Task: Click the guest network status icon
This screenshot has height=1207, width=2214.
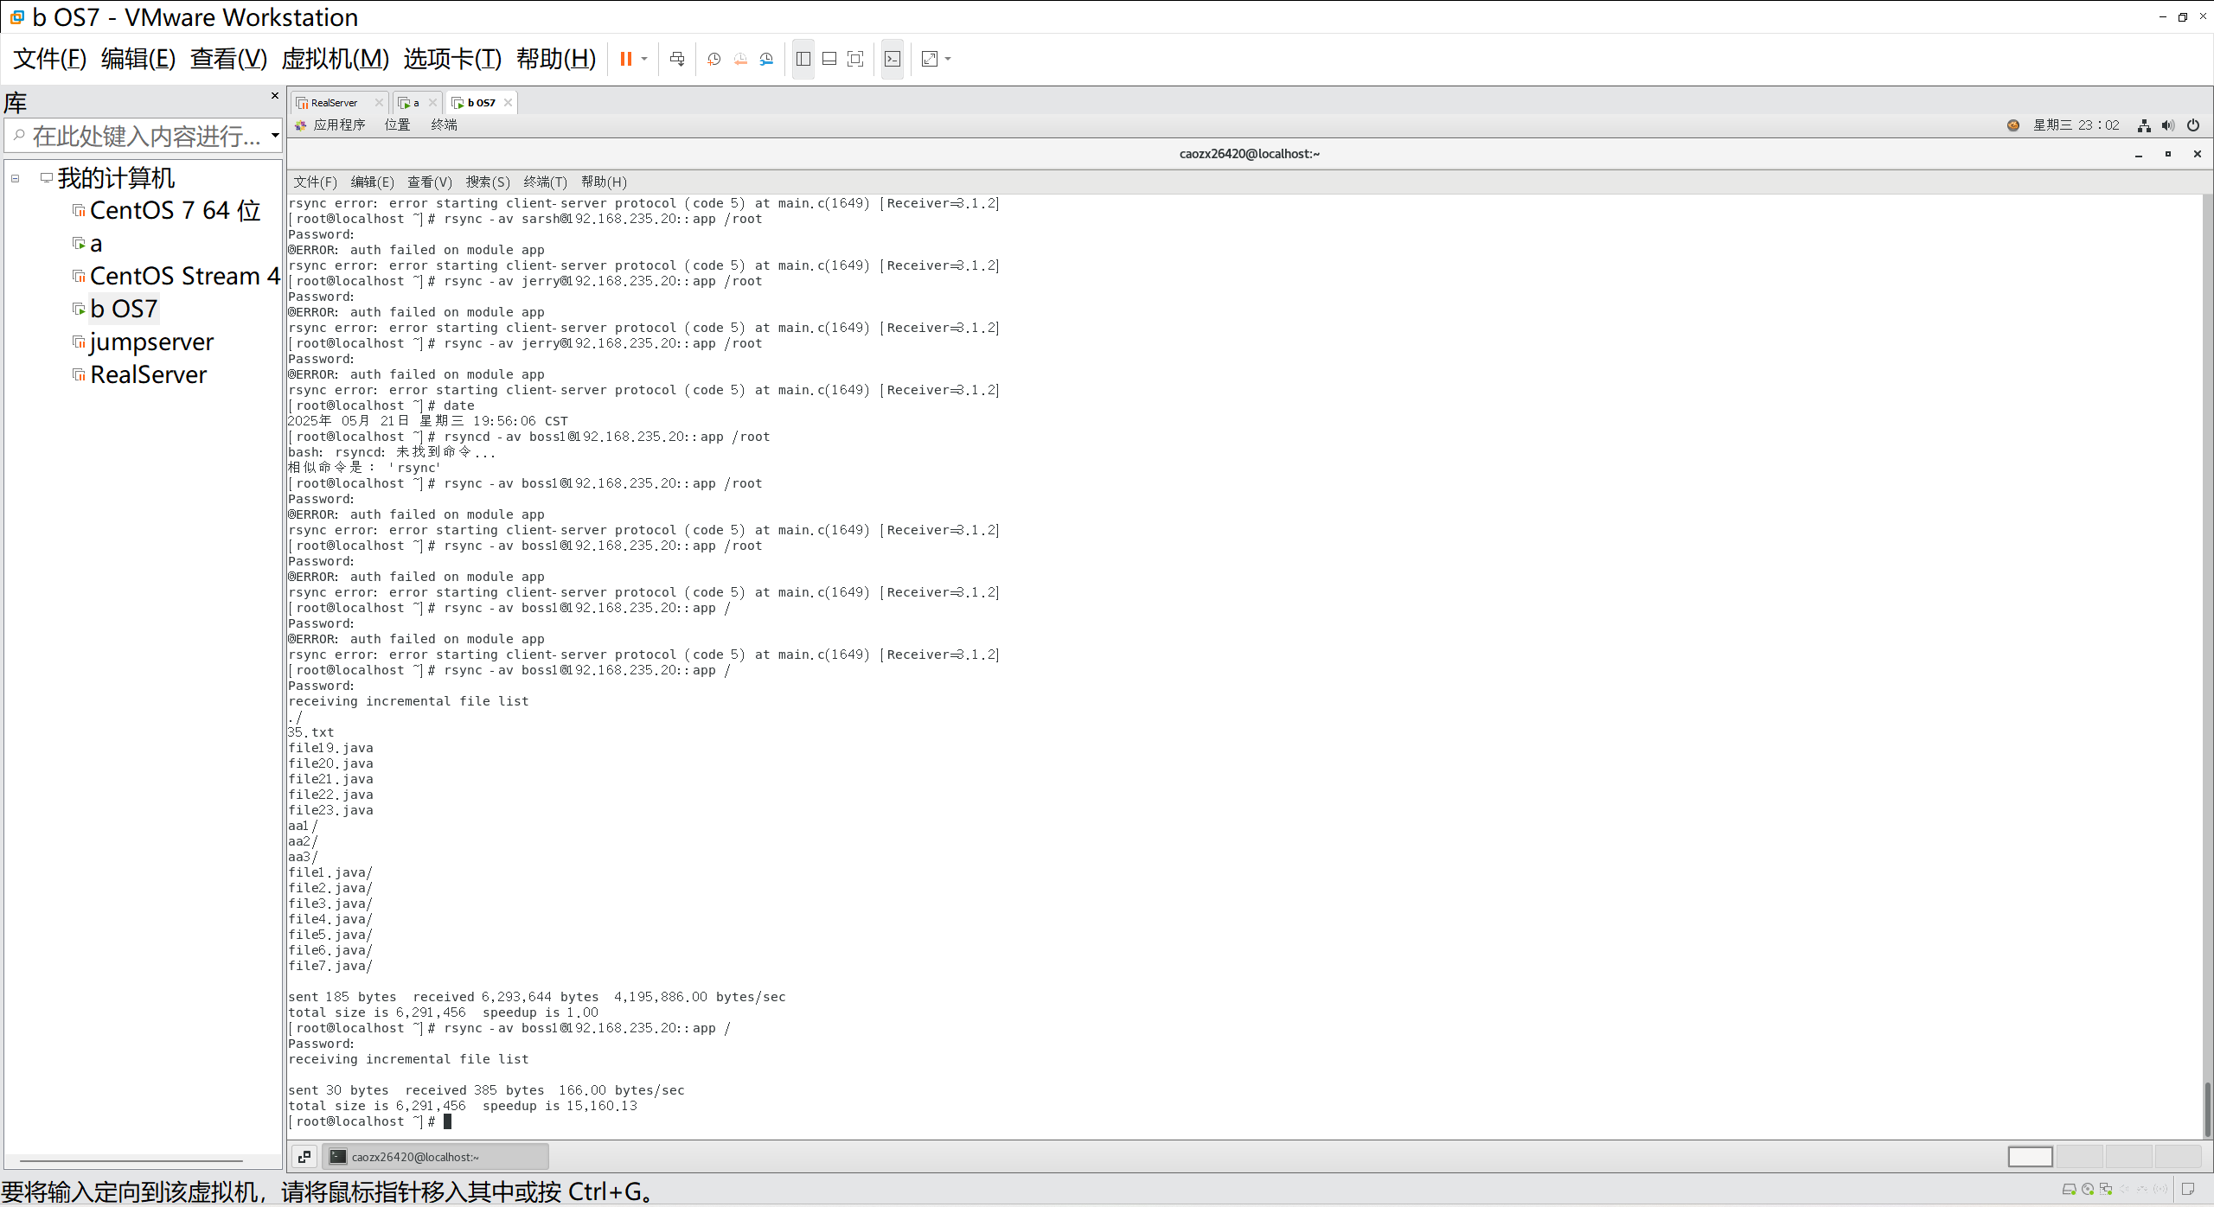Action: 2144,125
